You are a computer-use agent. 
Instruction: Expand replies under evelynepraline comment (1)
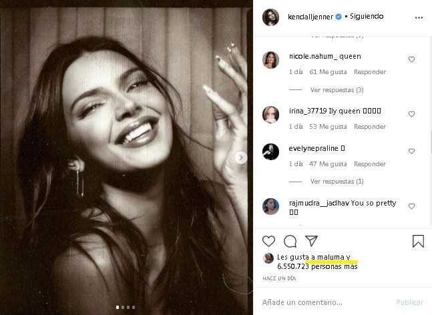(337, 182)
